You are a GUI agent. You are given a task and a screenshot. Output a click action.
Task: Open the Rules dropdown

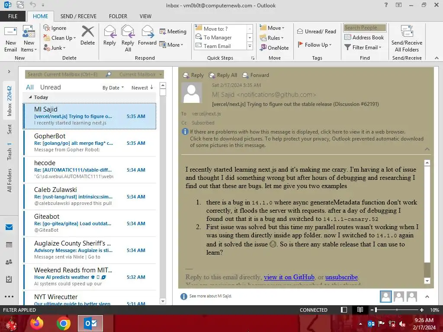(x=271, y=38)
